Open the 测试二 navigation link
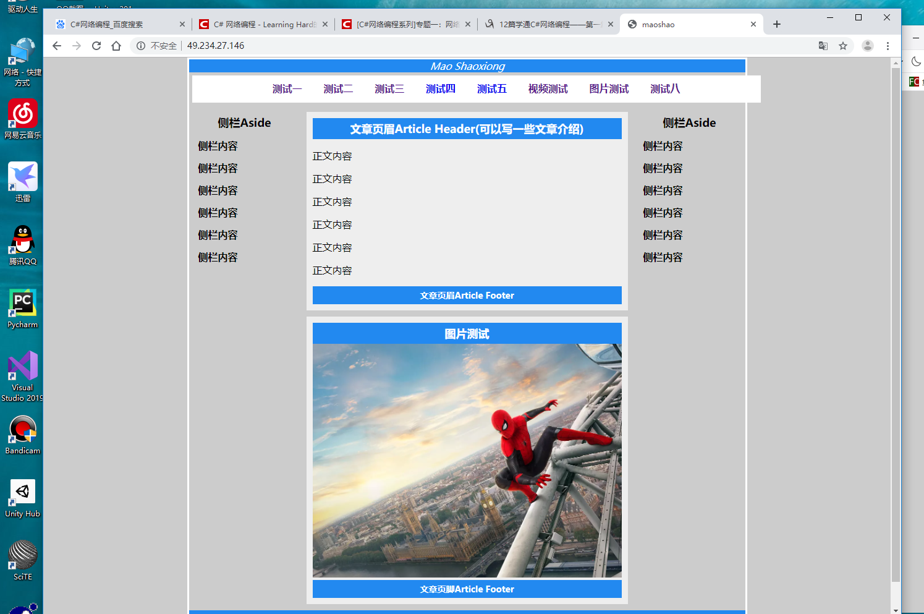 338,89
